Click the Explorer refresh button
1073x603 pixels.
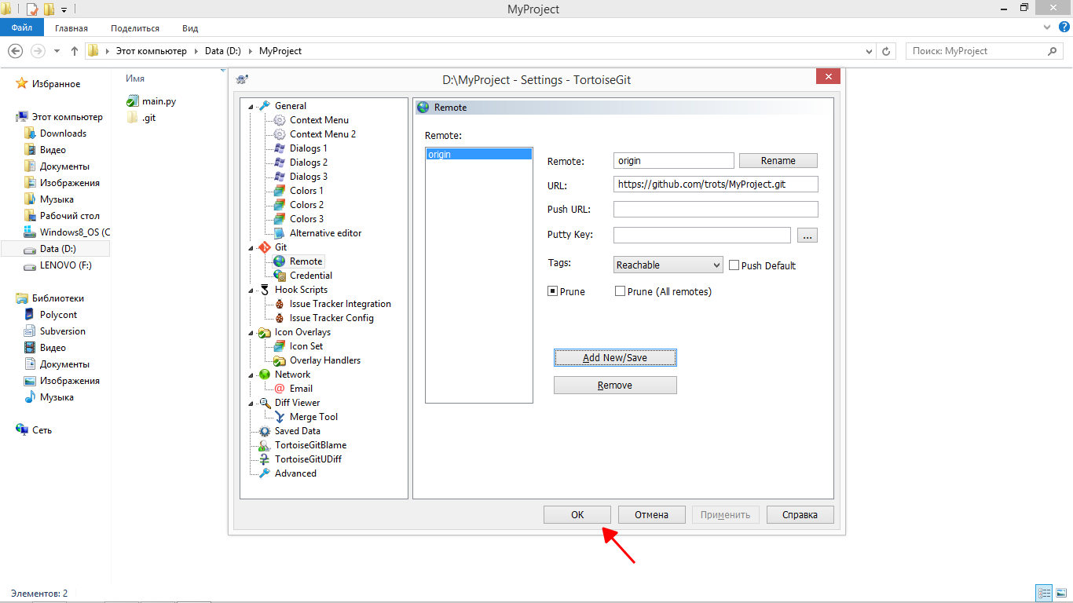pyautogui.click(x=887, y=51)
